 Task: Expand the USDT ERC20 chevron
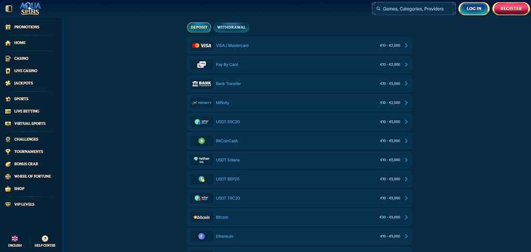point(407,122)
